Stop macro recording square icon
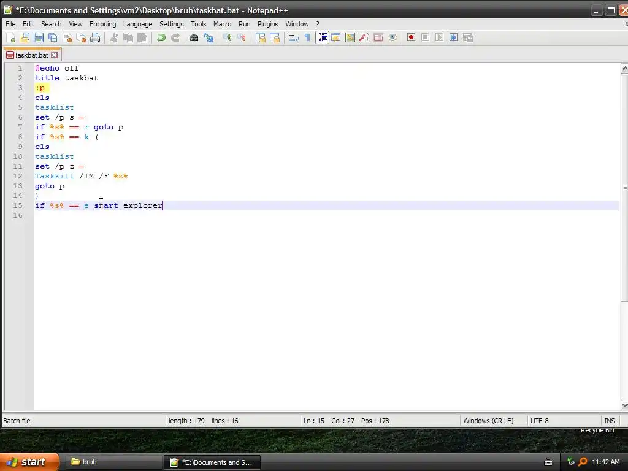This screenshot has height=471, width=628. (x=426, y=37)
